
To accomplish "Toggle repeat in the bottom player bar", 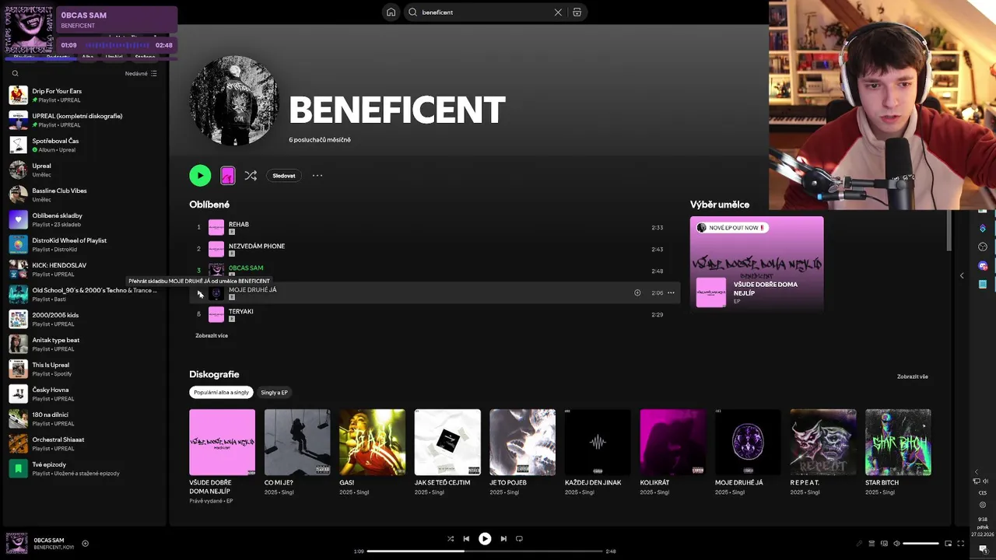I will pyautogui.click(x=519, y=539).
